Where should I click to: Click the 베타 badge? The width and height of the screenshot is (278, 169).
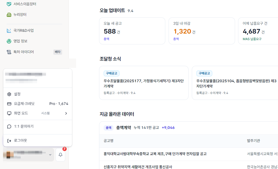pos(58,52)
